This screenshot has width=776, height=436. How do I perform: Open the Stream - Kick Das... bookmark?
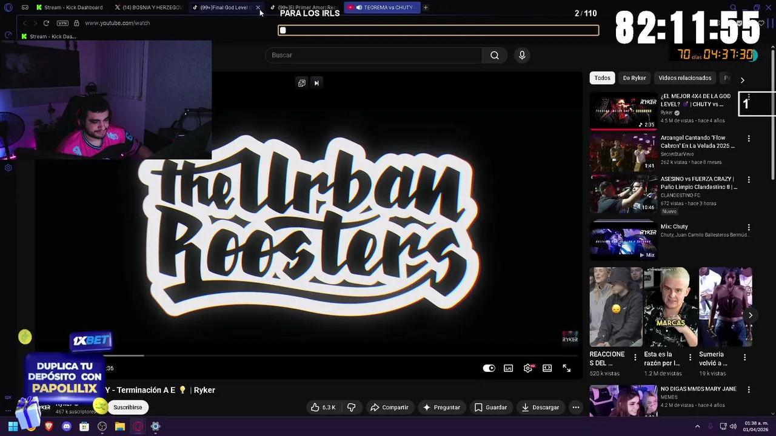pyautogui.click(x=48, y=36)
